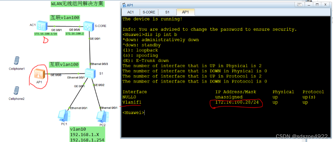This screenshot has height=142, width=333.
Task: Click the vlan10 192.168.1.X note
Action: pyautogui.click(x=87, y=134)
